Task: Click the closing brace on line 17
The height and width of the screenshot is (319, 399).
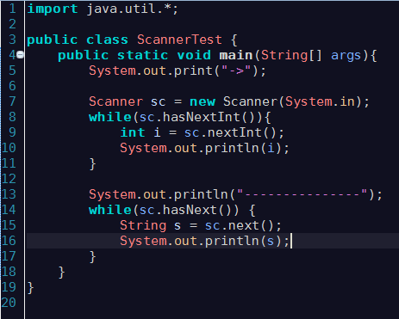Action: click(92, 257)
